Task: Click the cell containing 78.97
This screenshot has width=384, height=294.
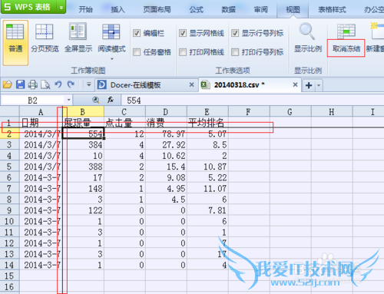Action: (x=166, y=134)
